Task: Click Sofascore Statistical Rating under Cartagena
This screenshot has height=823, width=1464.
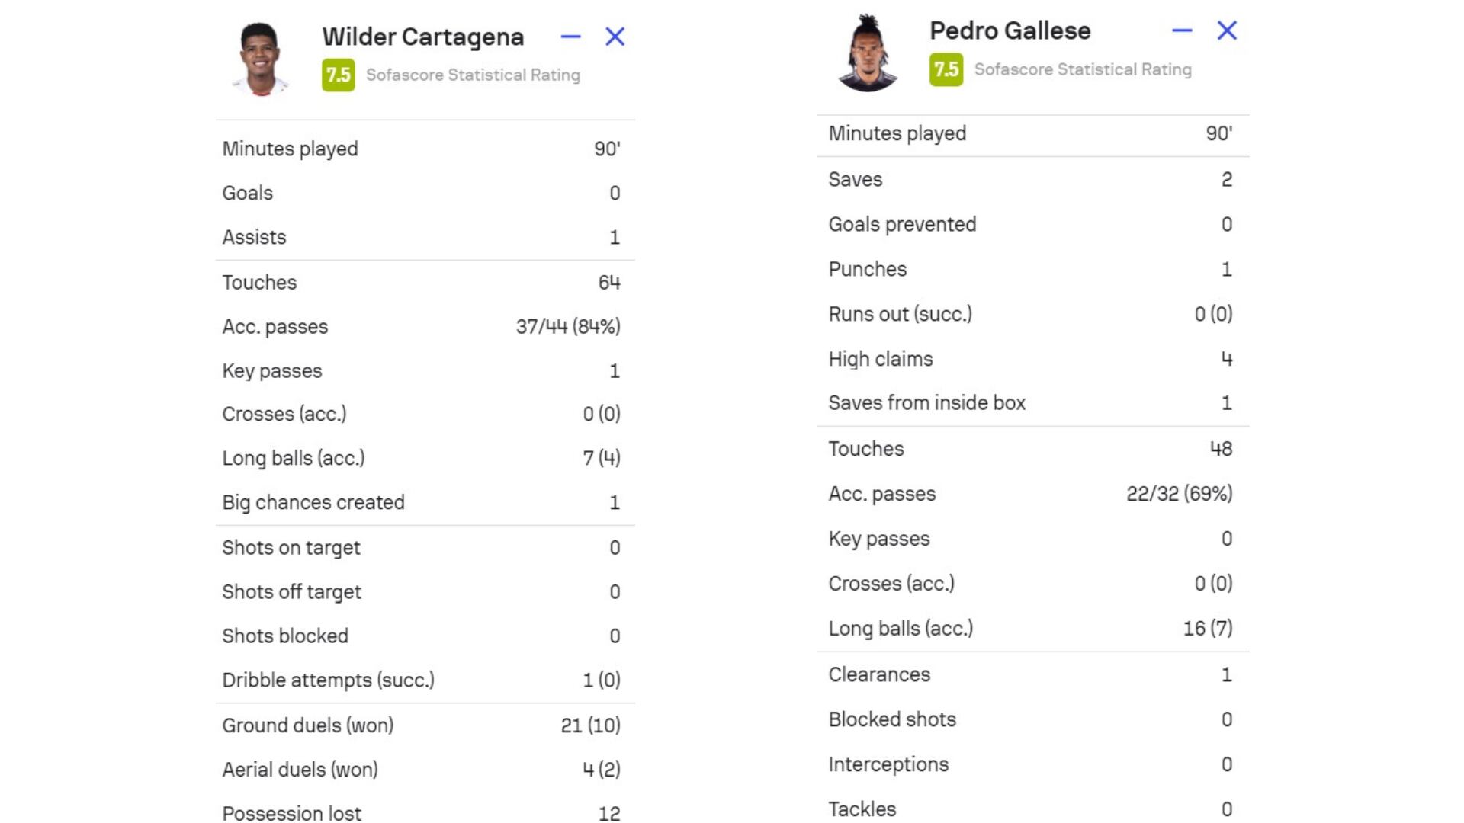Action: [473, 75]
